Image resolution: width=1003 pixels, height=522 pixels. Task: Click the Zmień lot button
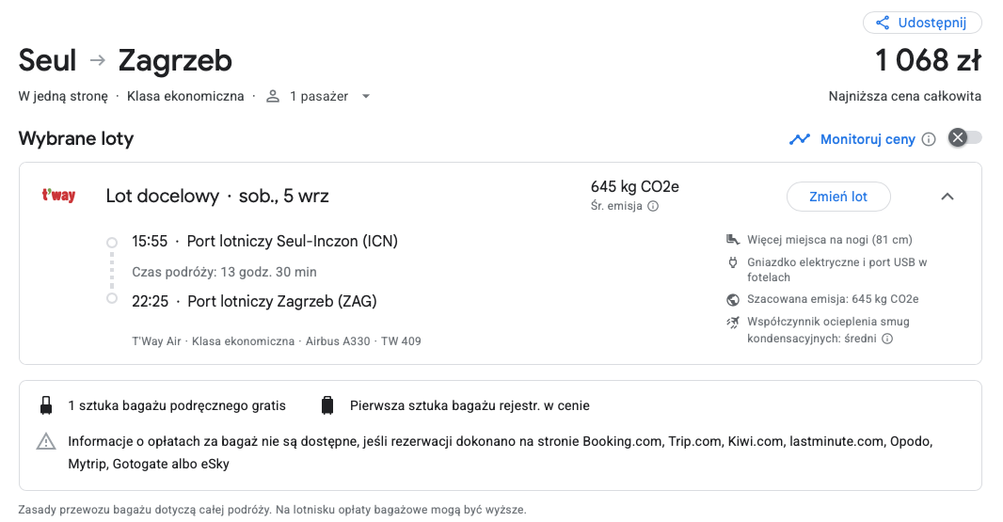click(x=838, y=197)
